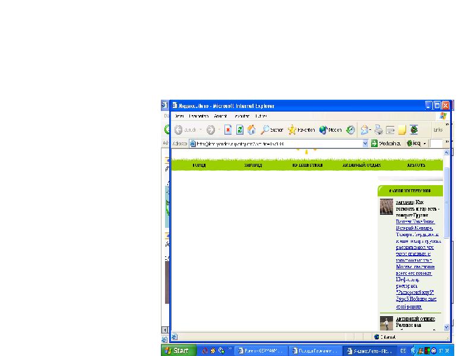Viewport: 475px width, 356px height.
Task: Open the Suchen search pane
Action: click(272, 129)
